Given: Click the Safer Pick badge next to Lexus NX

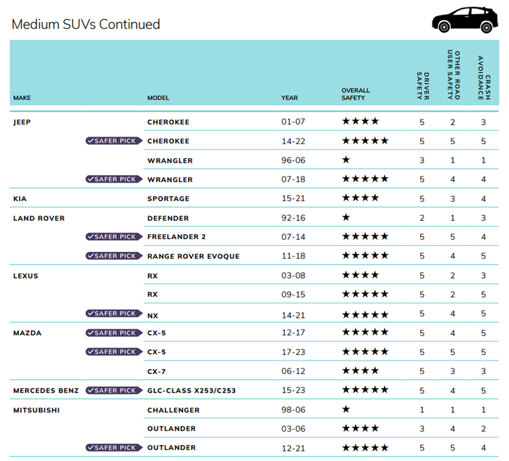Looking at the screenshot, I should tap(113, 313).
